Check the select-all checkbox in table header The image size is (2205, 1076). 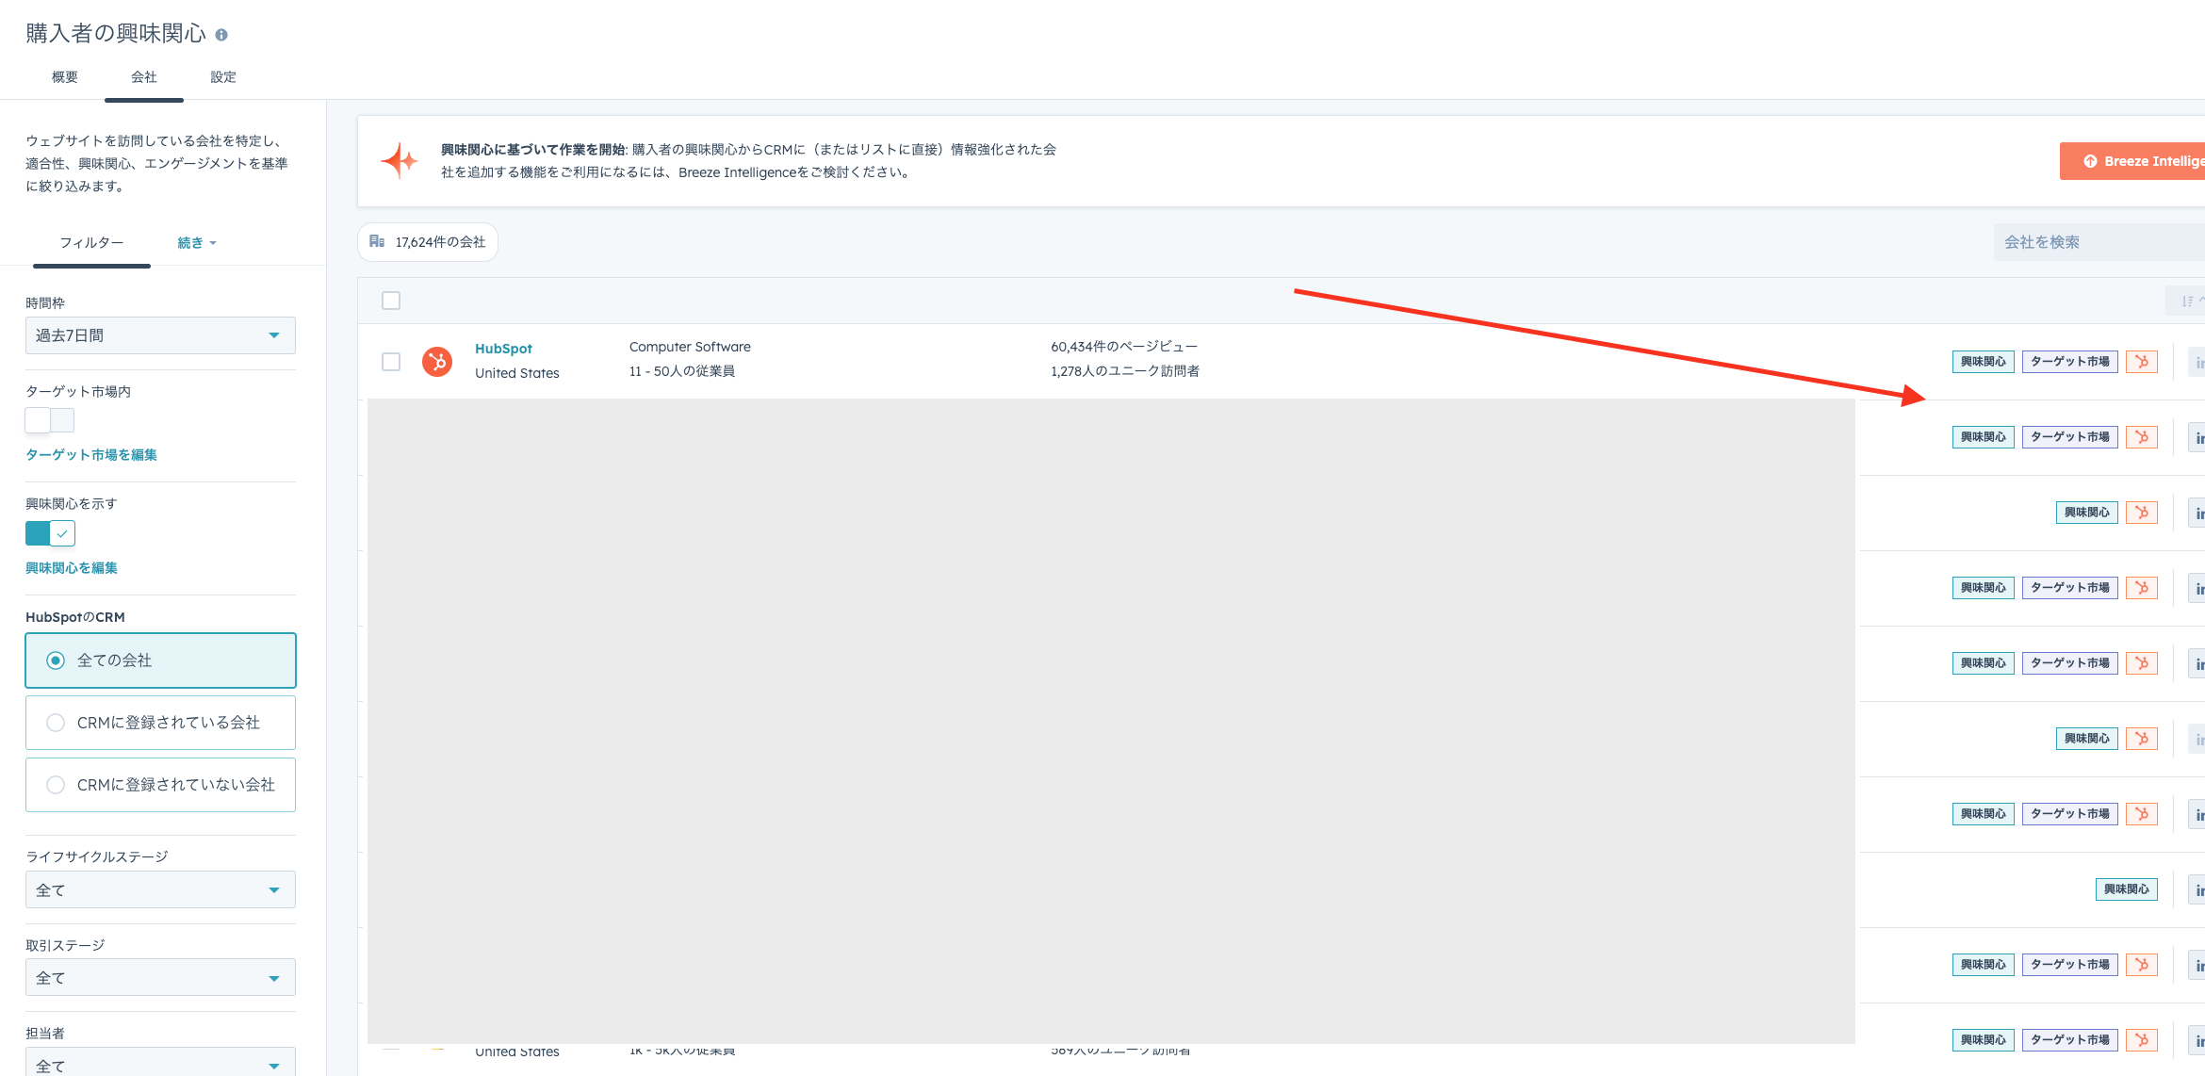coord(391,301)
